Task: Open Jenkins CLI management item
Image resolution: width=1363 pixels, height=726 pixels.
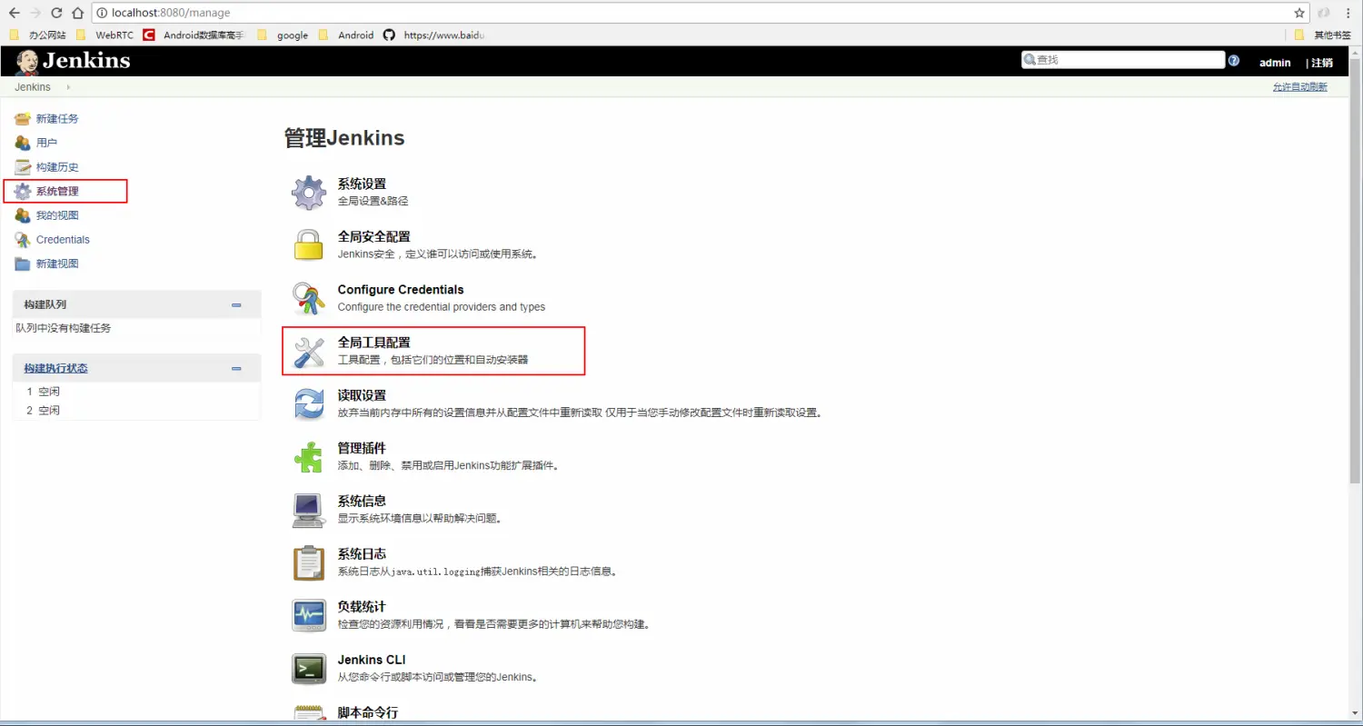Action: pos(372,660)
